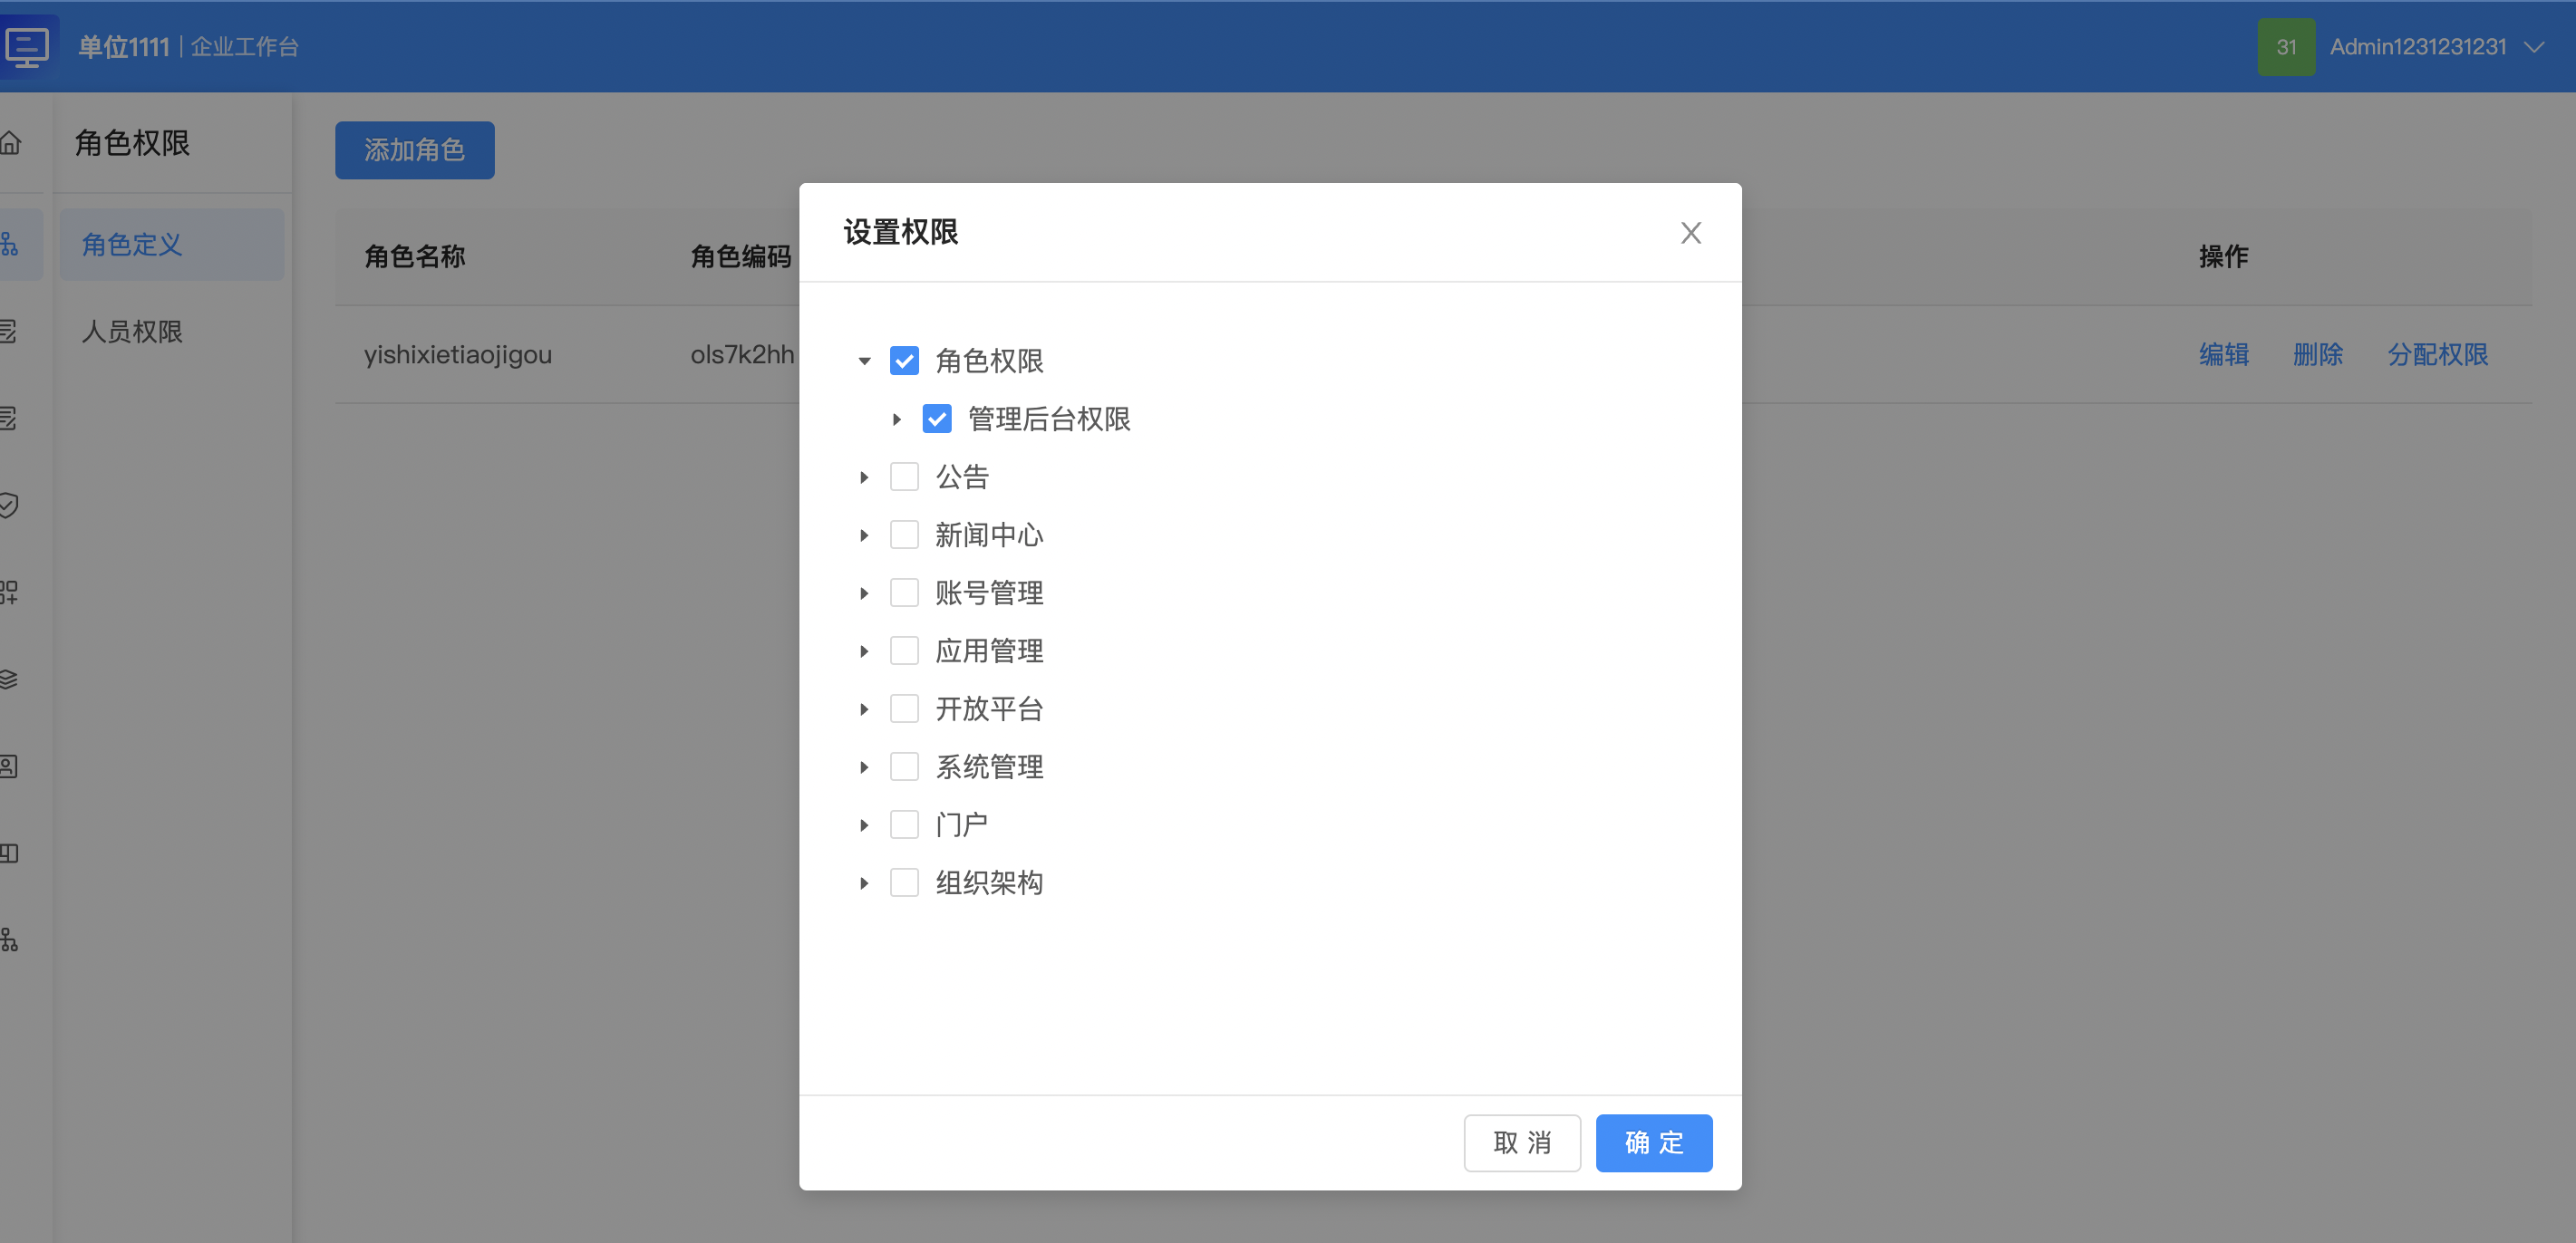This screenshot has width=2576, height=1243.
Task: Select the 人员权限 menu item
Action: [x=172, y=332]
